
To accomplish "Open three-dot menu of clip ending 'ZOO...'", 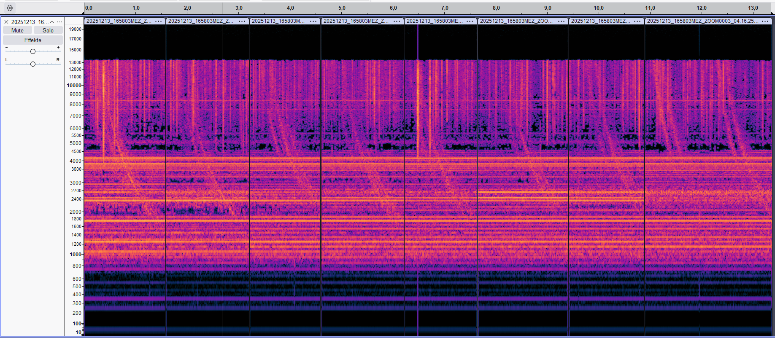I will [561, 21].
